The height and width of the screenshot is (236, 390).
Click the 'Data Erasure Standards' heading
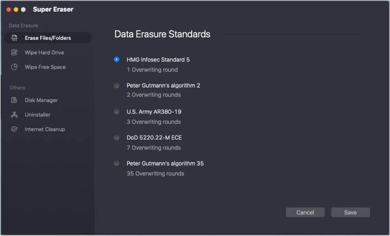162,34
